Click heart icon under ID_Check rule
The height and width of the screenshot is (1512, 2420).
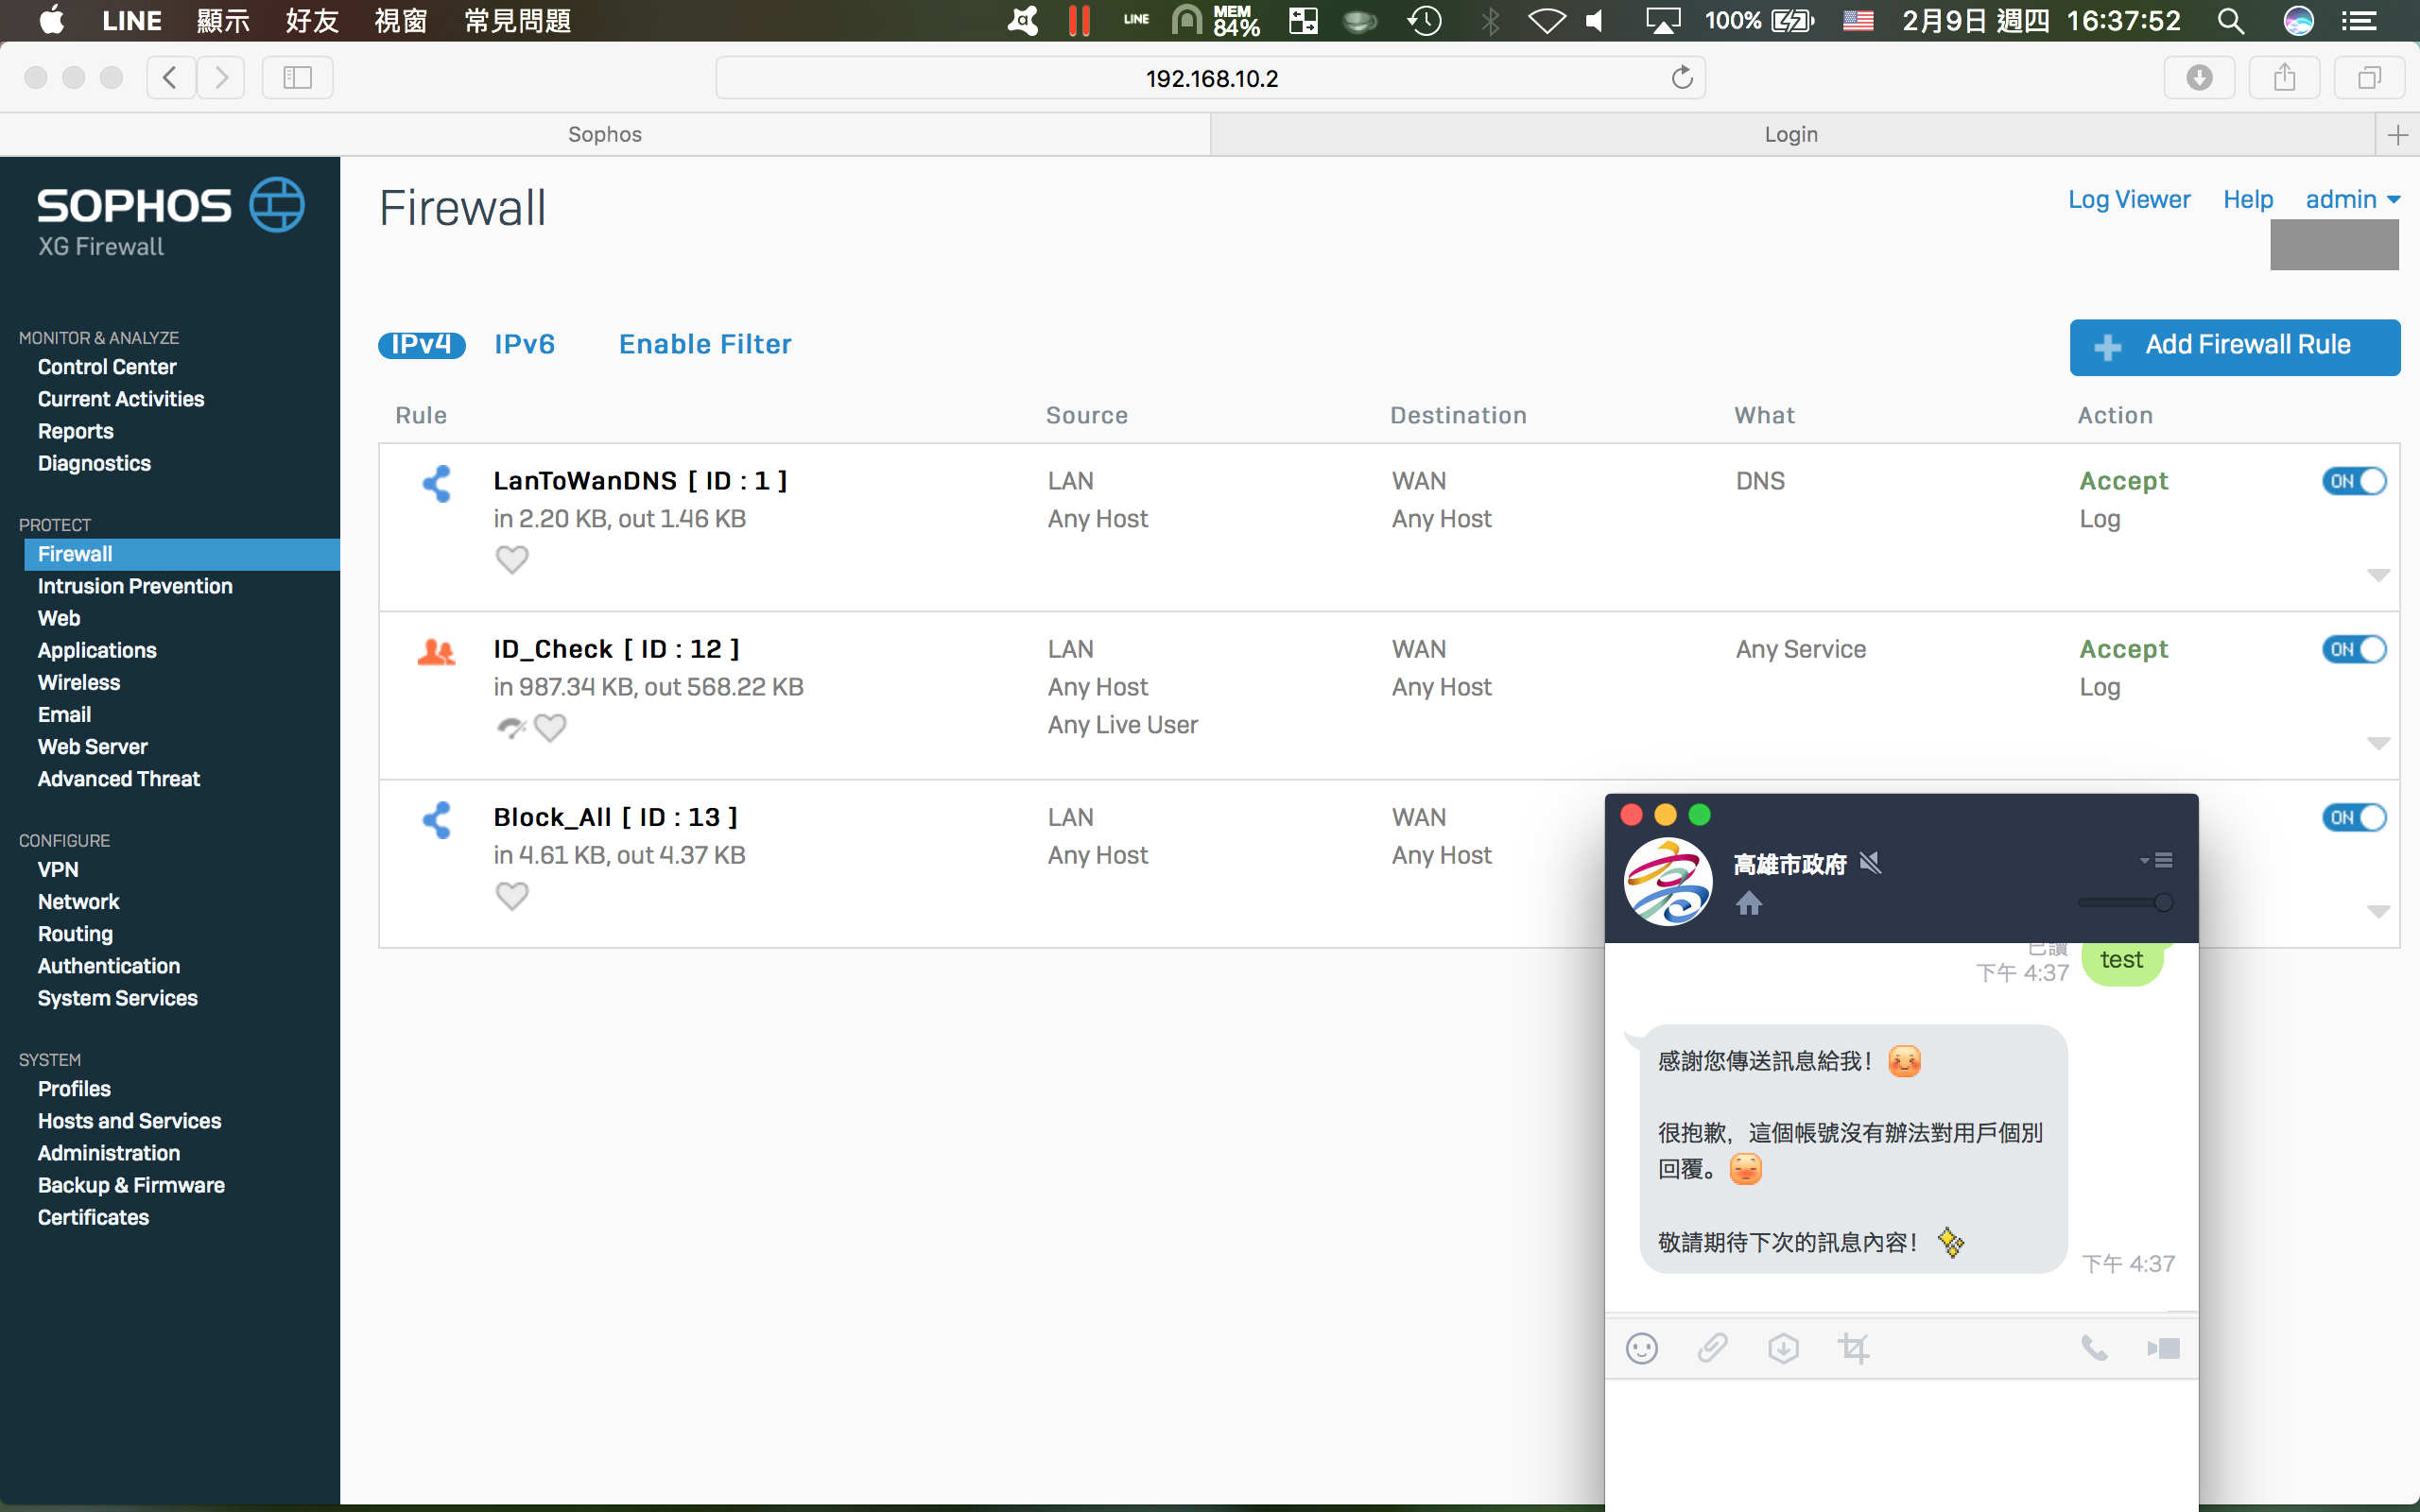550,727
